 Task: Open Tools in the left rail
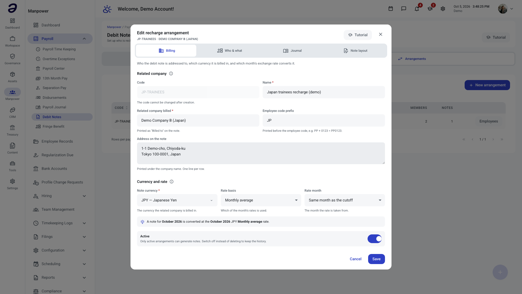(13, 166)
